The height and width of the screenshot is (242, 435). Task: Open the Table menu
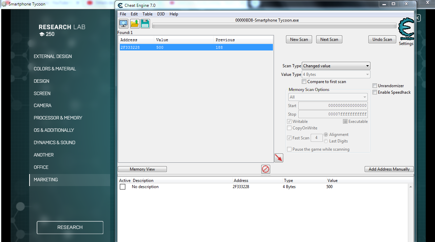click(148, 14)
